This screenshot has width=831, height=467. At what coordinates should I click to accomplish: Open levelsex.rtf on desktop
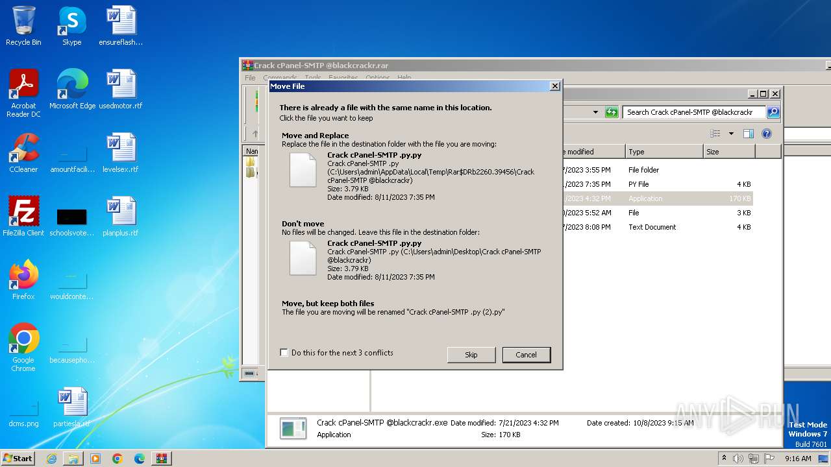click(x=121, y=153)
